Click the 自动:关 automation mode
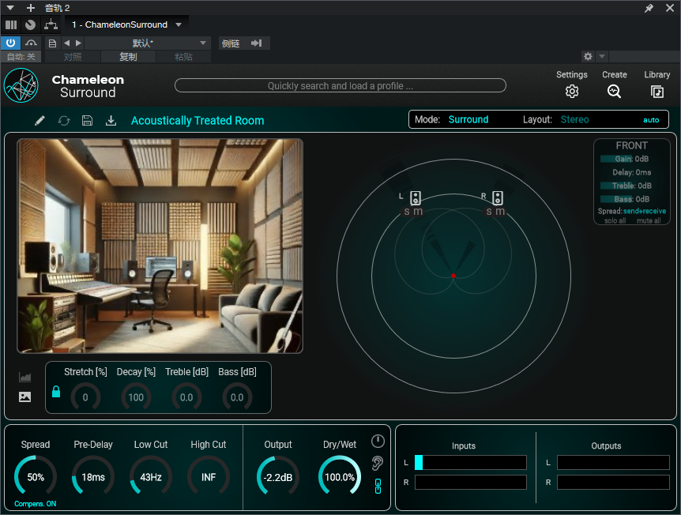This screenshot has height=515, width=681. click(x=21, y=57)
